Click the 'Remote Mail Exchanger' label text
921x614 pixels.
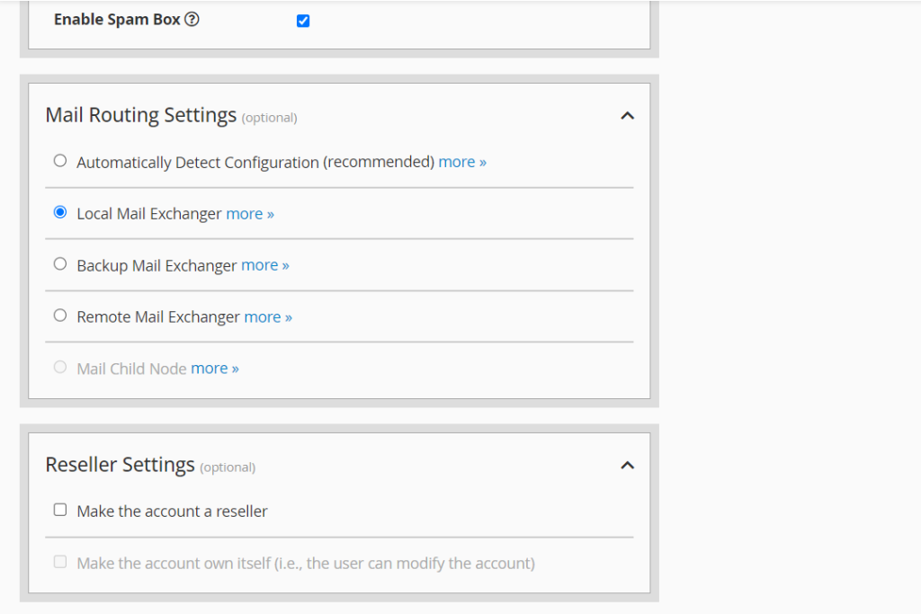click(158, 316)
